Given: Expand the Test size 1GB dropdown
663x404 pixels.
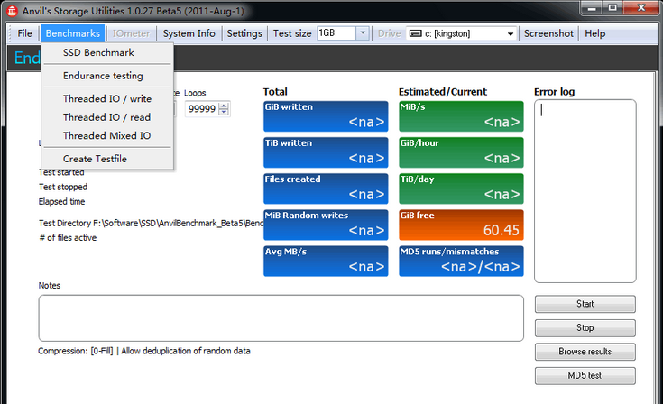Looking at the screenshot, I should (x=363, y=33).
